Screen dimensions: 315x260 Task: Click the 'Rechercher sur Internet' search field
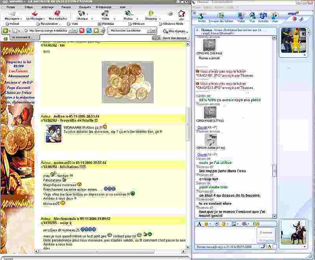tap(128, 31)
